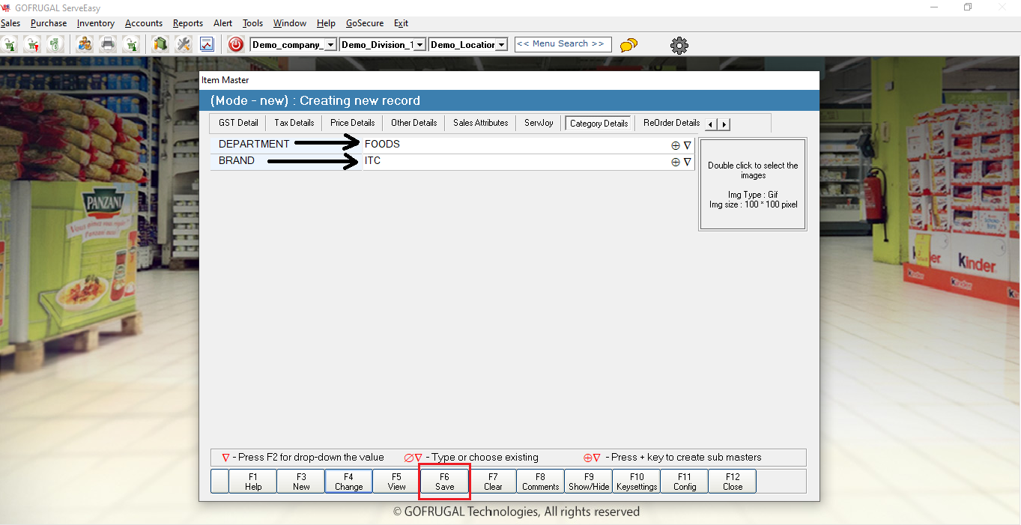The image size is (1021, 525).
Task: Open the Help menu
Action: [326, 23]
